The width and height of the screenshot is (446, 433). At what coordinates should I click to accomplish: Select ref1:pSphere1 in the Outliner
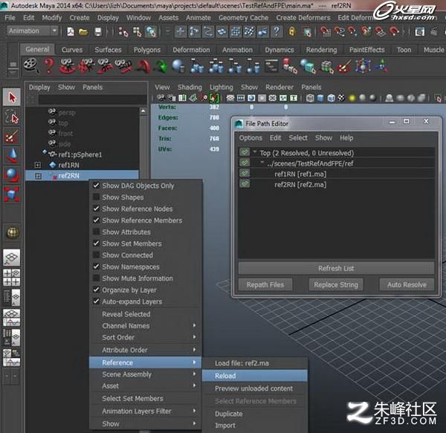click(x=80, y=154)
